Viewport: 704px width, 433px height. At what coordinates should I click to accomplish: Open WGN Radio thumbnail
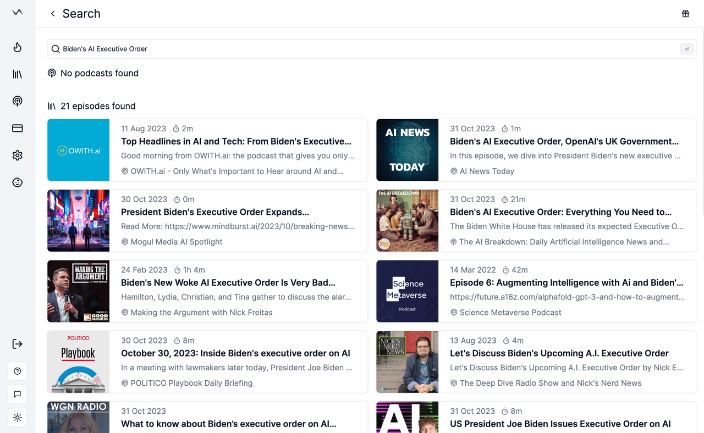tap(78, 417)
